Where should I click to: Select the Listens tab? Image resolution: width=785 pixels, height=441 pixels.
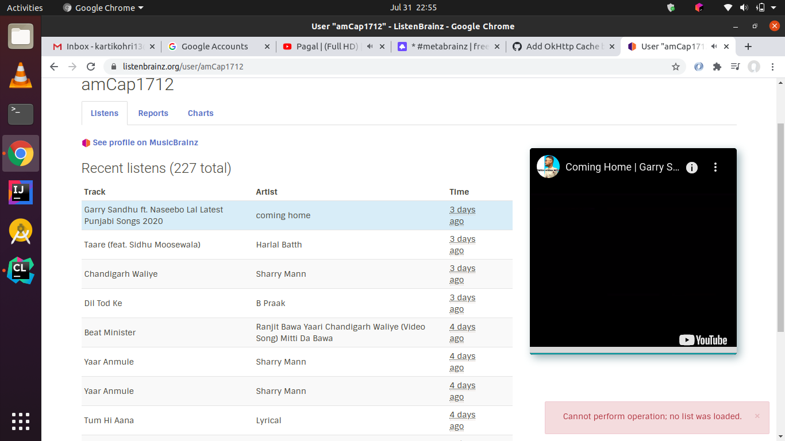(x=105, y=113)
